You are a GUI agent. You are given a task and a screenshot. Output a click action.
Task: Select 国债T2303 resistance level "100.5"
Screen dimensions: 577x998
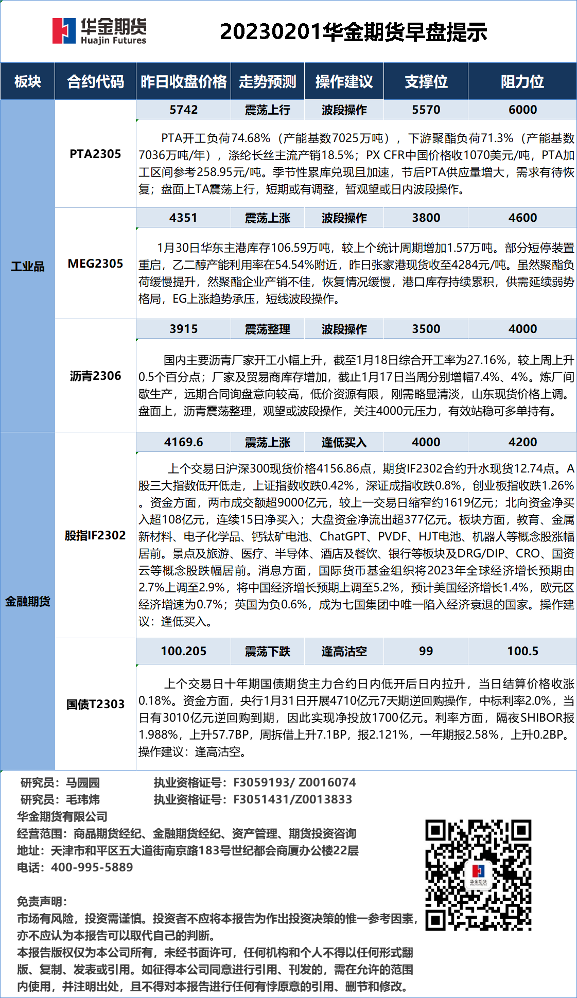coord(522,651)
